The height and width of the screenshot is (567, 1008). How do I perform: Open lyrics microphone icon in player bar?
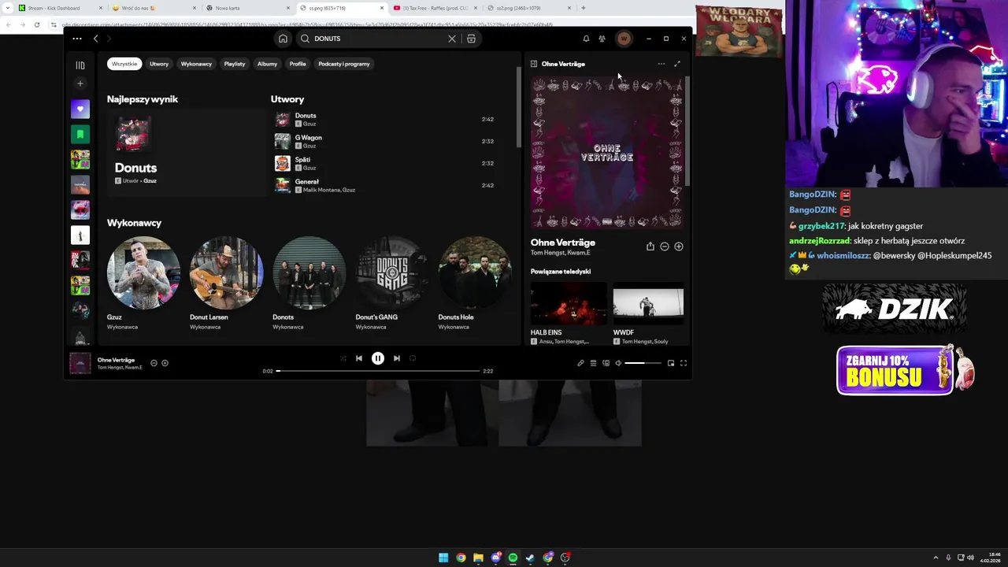(580, 363)
